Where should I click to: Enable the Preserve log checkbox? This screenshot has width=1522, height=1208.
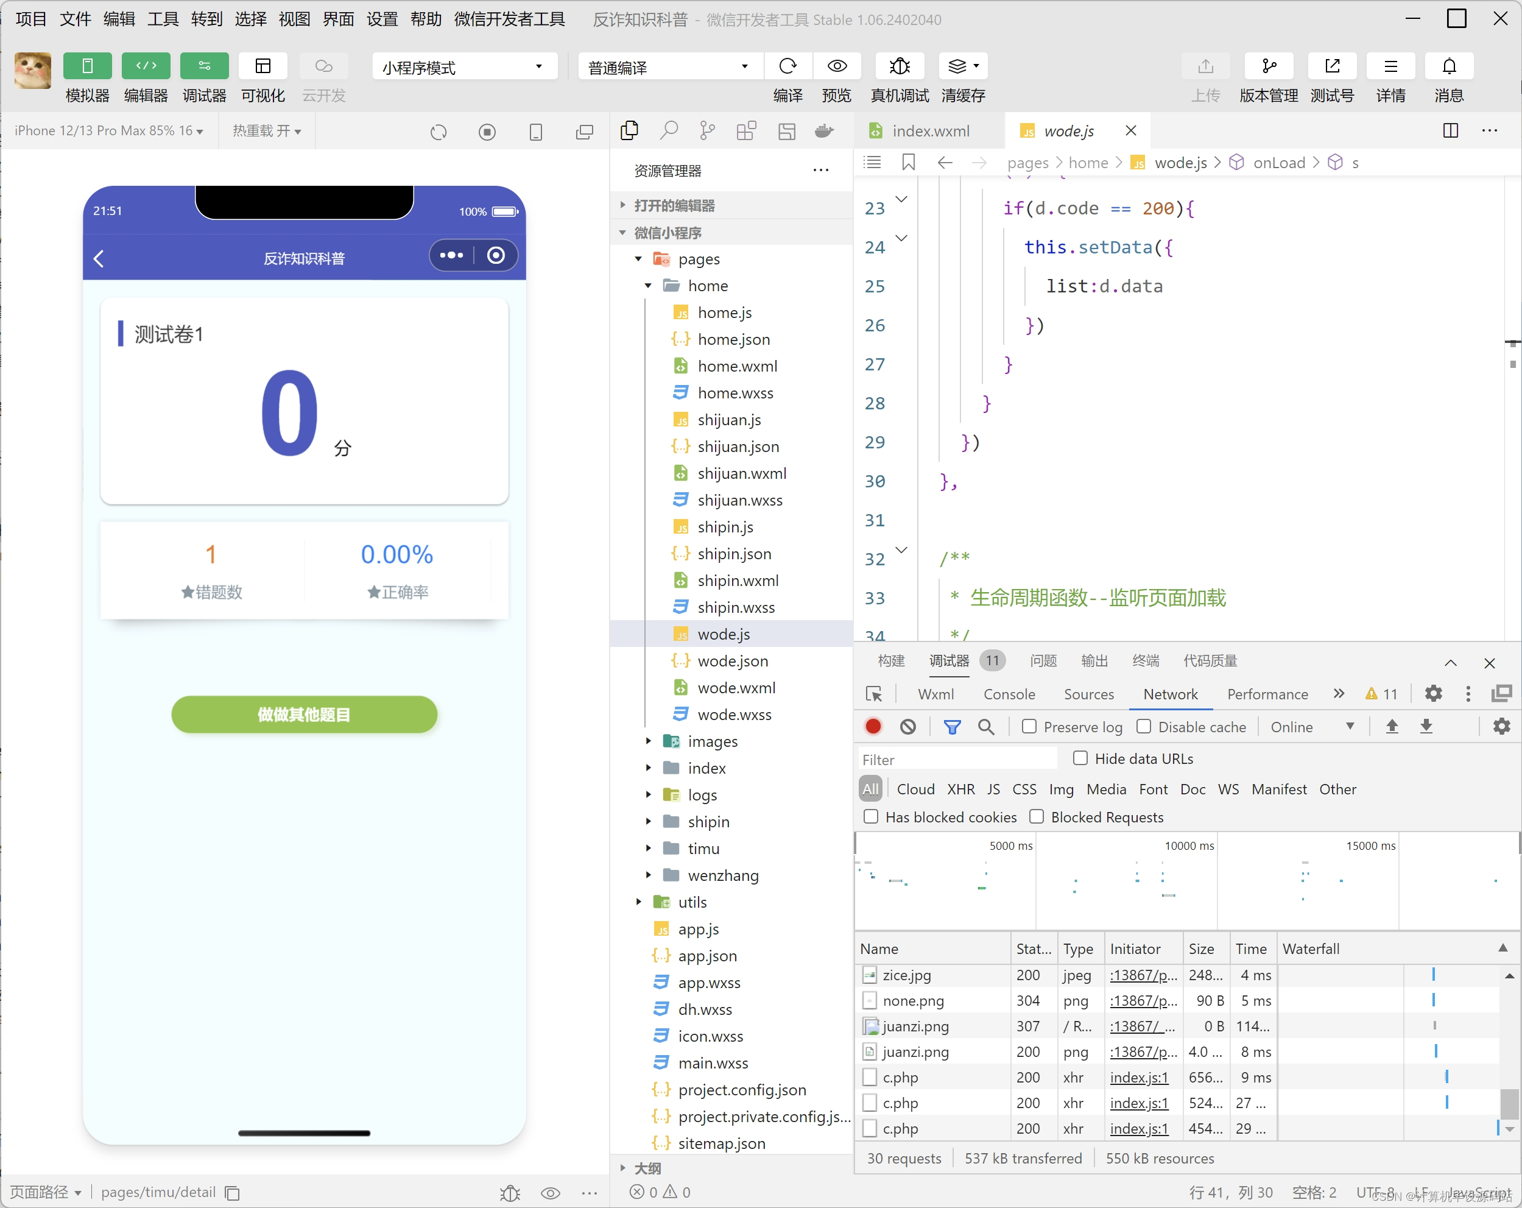coord(1029,727)
